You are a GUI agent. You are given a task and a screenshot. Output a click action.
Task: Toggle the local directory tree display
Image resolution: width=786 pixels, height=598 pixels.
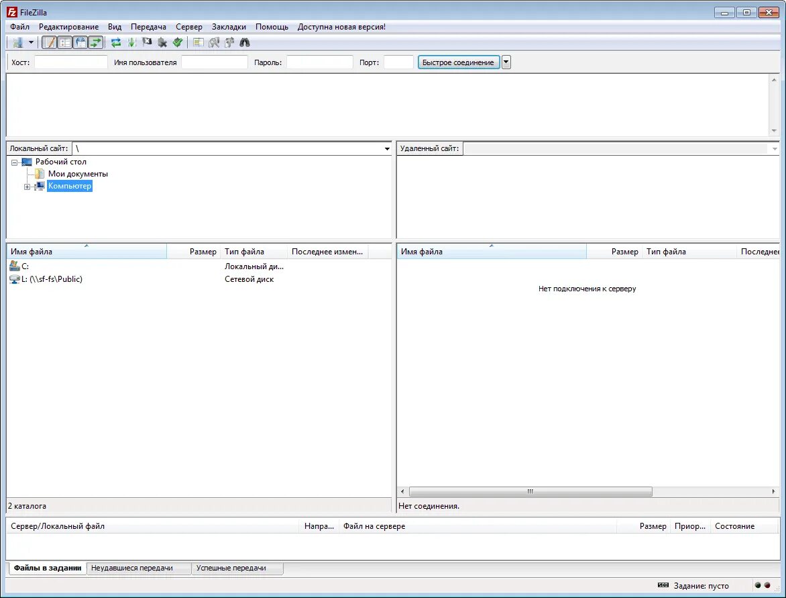tap(64, 43)
